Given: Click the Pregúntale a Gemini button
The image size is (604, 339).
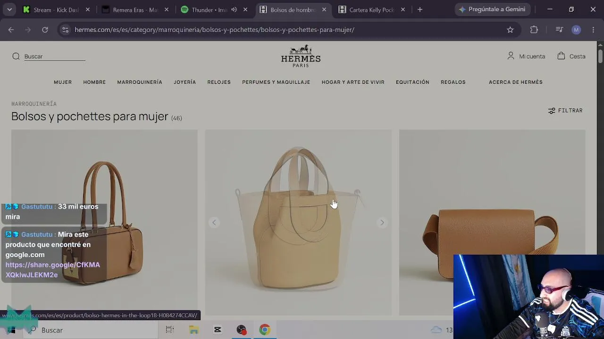Looking at the screenshot, I should [x=493, y=9].
